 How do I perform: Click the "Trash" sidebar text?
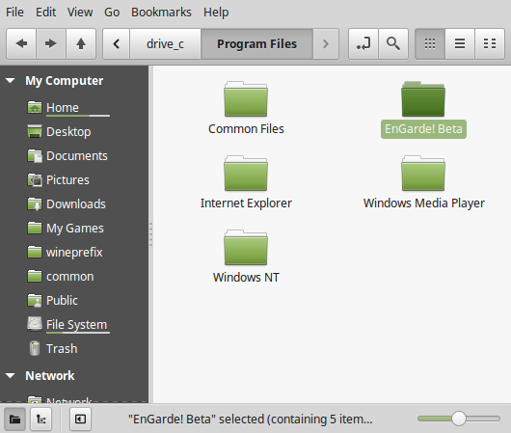[62, 349]
